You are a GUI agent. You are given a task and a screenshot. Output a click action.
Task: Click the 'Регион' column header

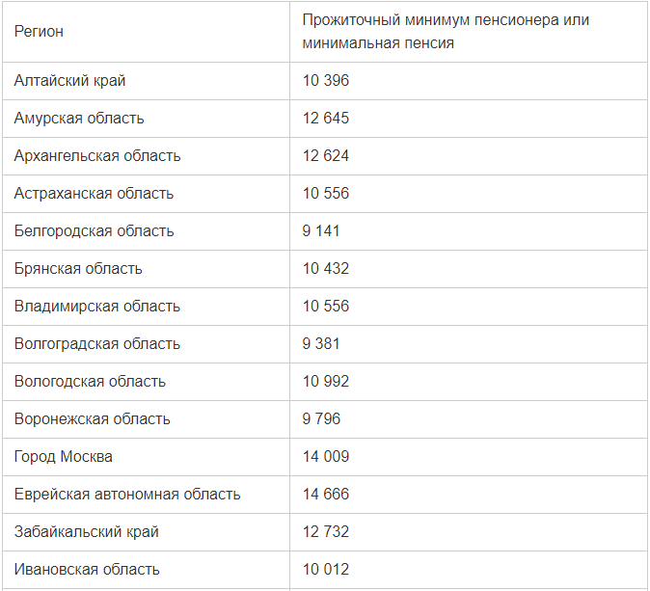40,32
